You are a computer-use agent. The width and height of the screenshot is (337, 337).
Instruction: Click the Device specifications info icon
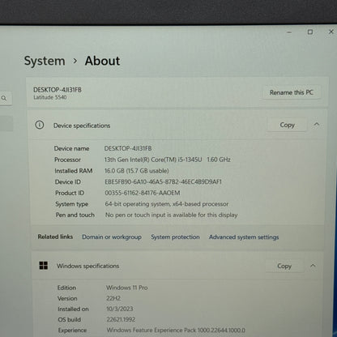[40, 125]
